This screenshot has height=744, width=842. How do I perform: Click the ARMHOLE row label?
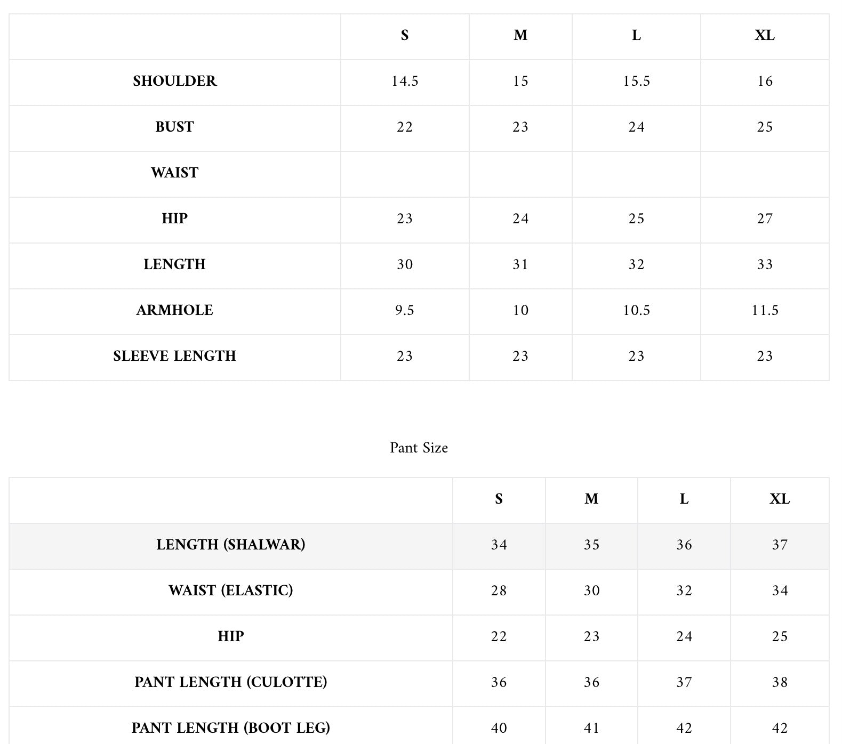(174, 310)
